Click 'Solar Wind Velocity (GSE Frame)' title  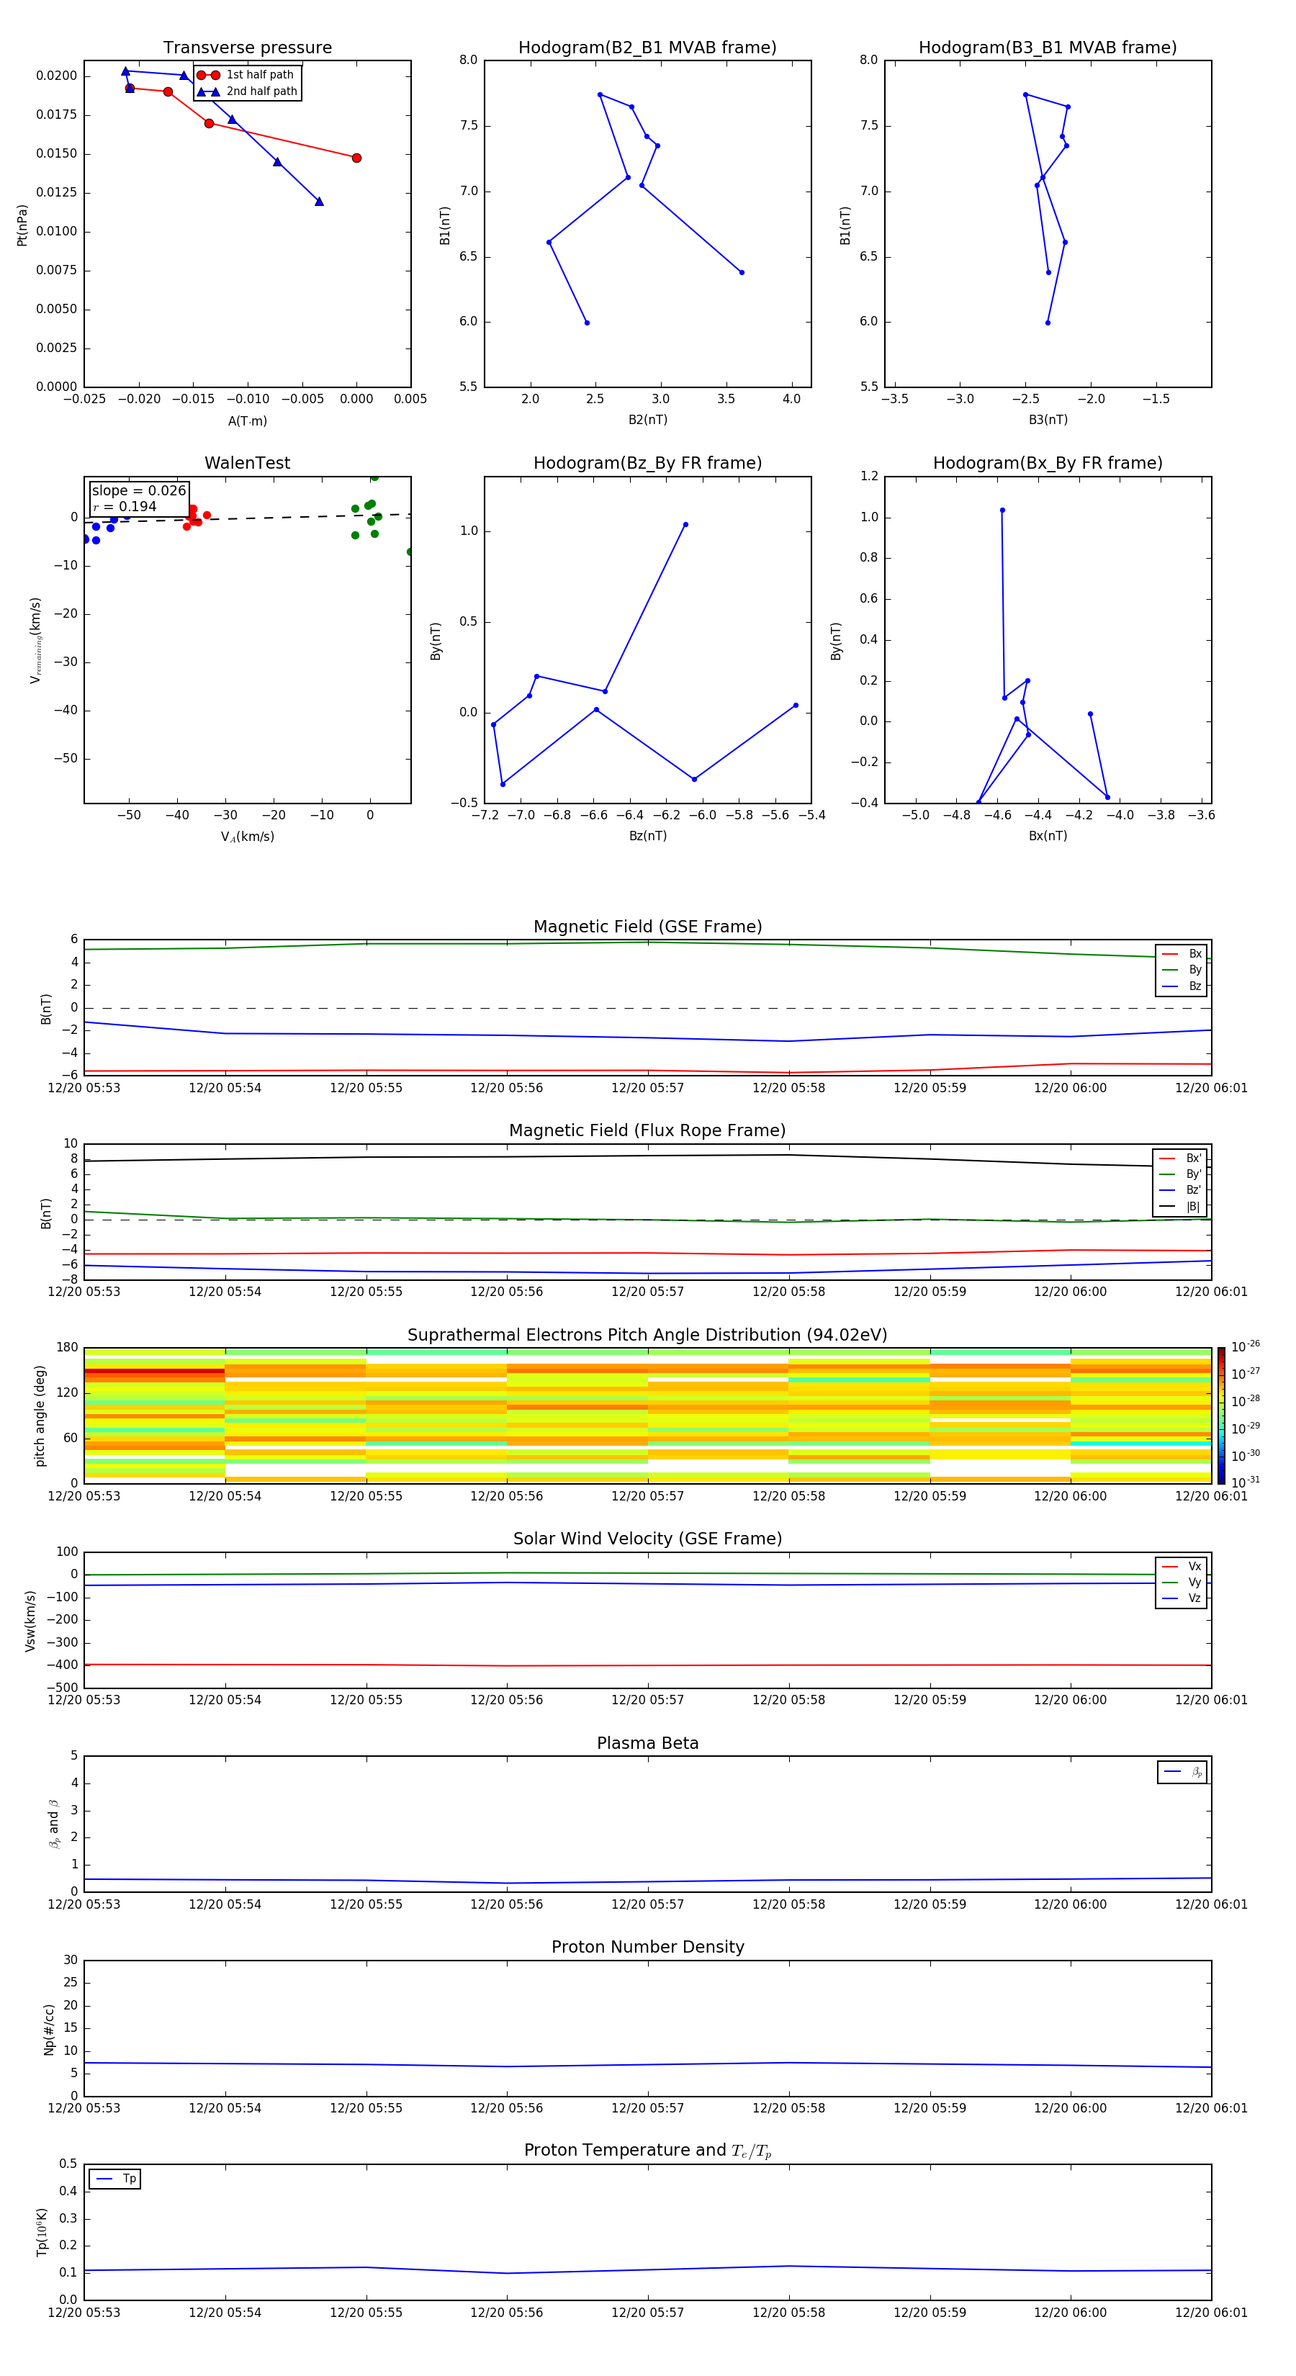coord(647,1539)
